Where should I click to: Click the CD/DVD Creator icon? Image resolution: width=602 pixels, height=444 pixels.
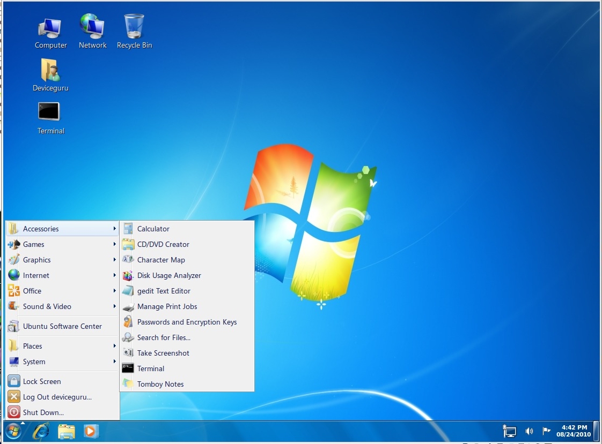(128, 244)
